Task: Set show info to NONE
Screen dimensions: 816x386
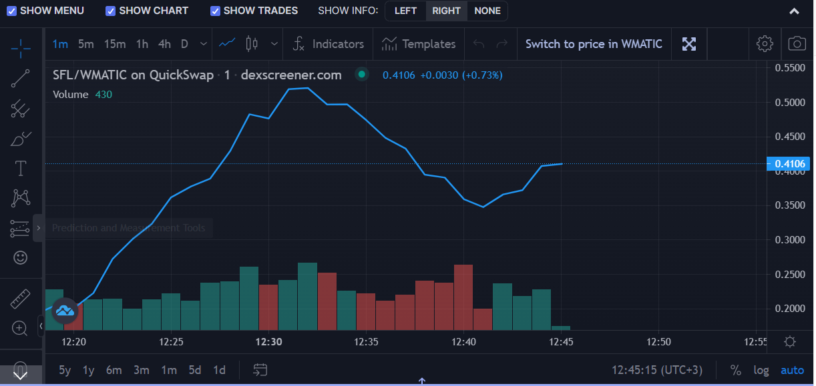Action: [487, 11]
